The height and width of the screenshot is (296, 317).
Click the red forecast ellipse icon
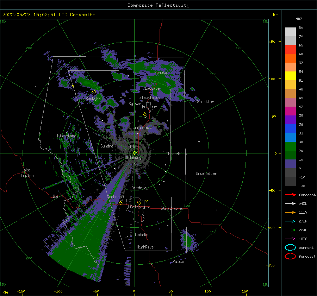pos(290,256)
